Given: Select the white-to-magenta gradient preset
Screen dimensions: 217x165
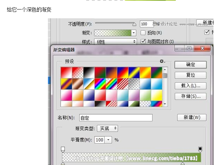Looking at the screenshot, I should pyautogui.click(x=67, y=95).
